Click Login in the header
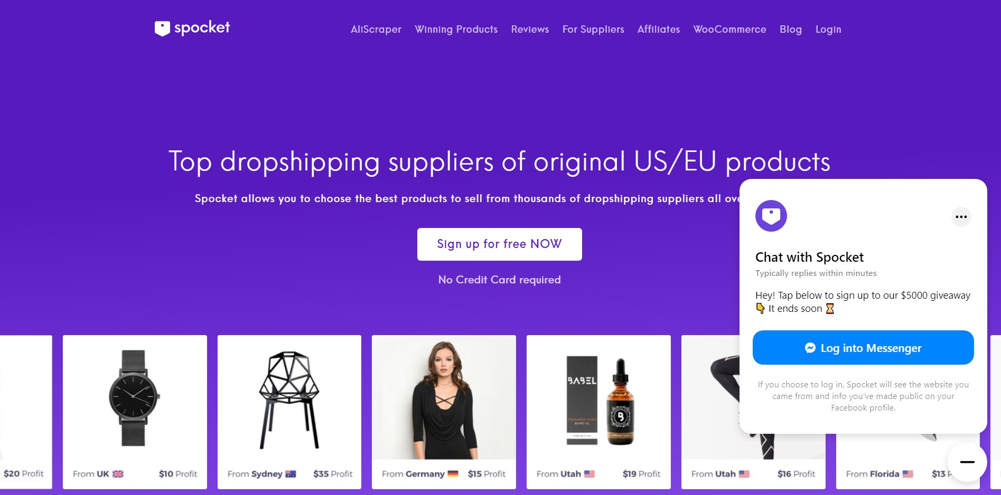Viewport: 1001px width, 495px height. click(828, 30)
